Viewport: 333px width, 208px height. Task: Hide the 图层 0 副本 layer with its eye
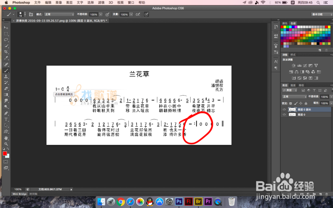[284, 109]
